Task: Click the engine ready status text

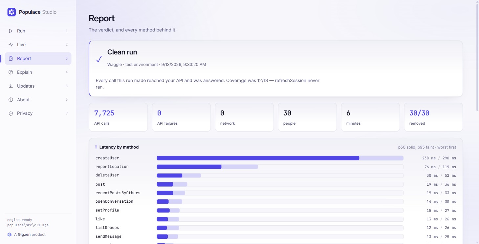Action: [20, 220]
